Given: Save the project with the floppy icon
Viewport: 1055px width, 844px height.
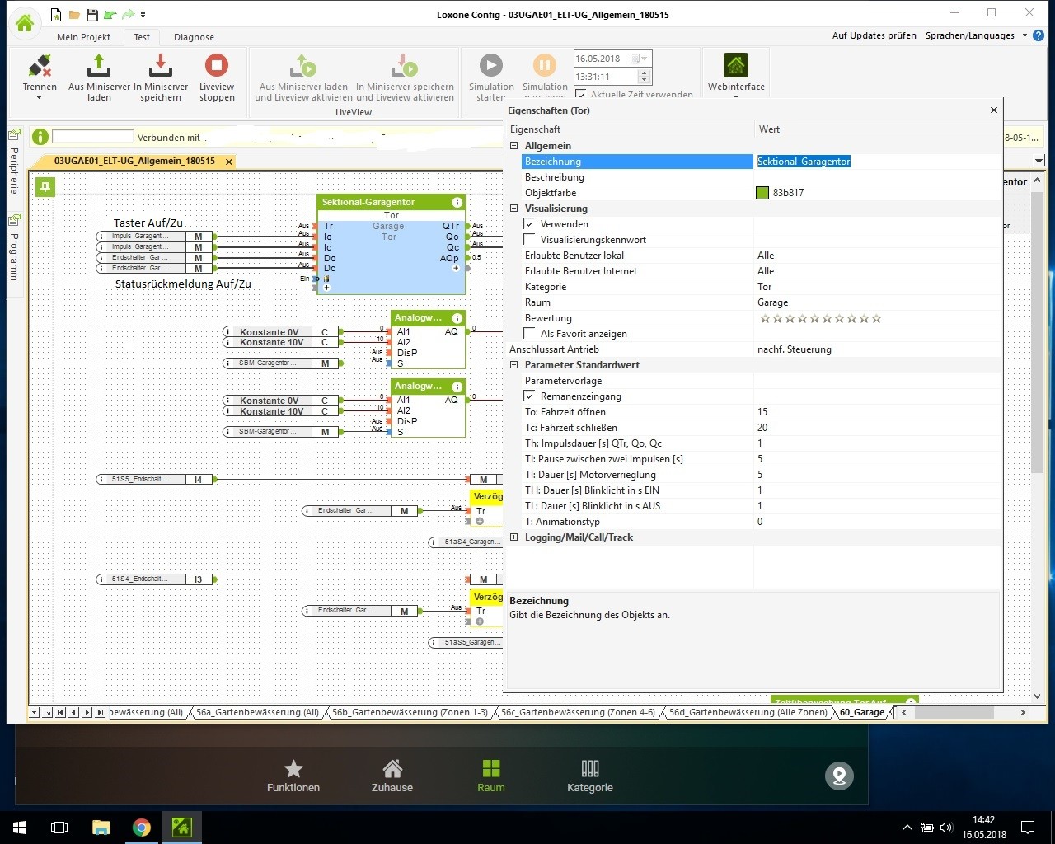Looking at the screenshot, I should pyautogui.click(x=91, y=15).
